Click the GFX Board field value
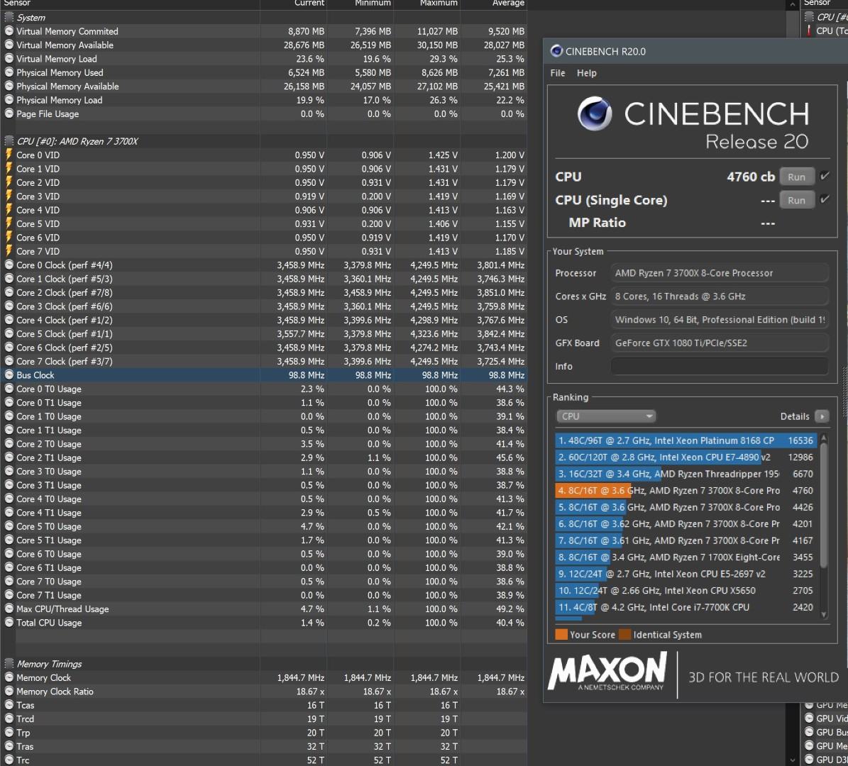 [720, 343]
